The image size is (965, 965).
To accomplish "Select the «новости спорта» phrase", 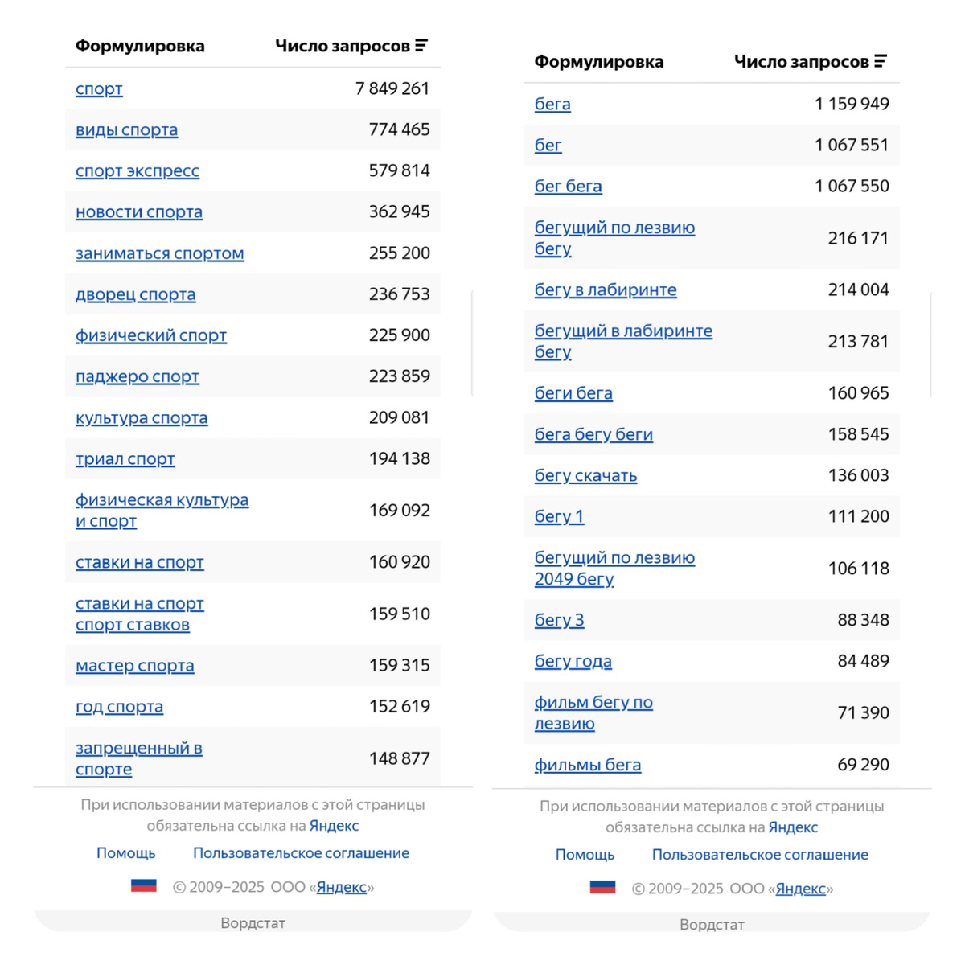I will click(x=138, y=212).
